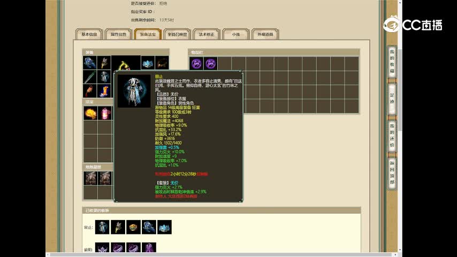The height and width of the screenshot is (257, 457).
Task: Click the 指定买家 ID label
Action: (x=143, y=12)
